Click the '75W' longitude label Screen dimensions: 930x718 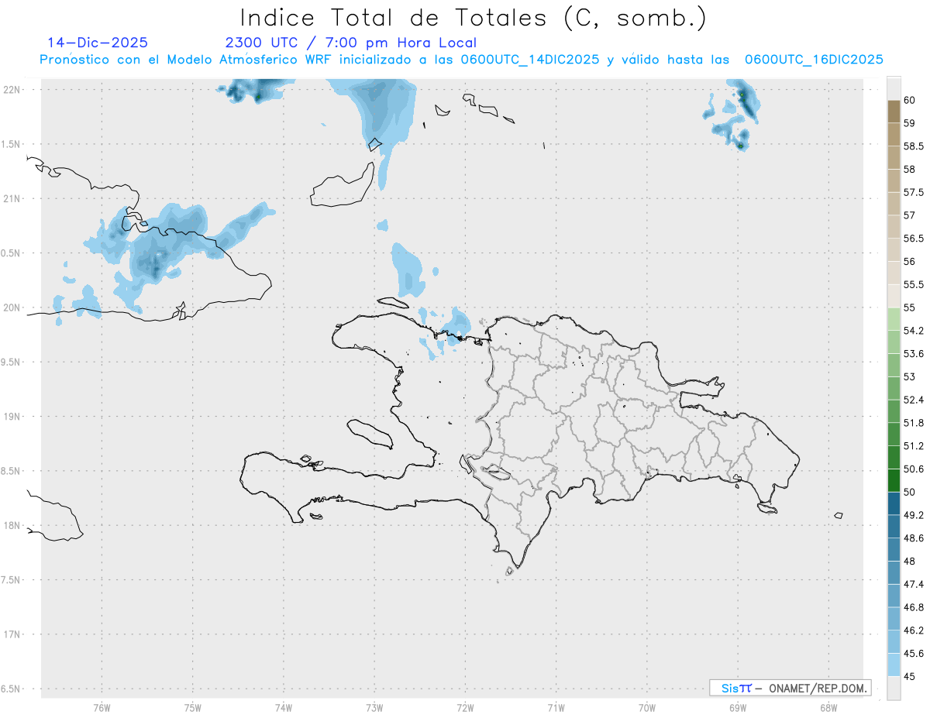[193, 707]
